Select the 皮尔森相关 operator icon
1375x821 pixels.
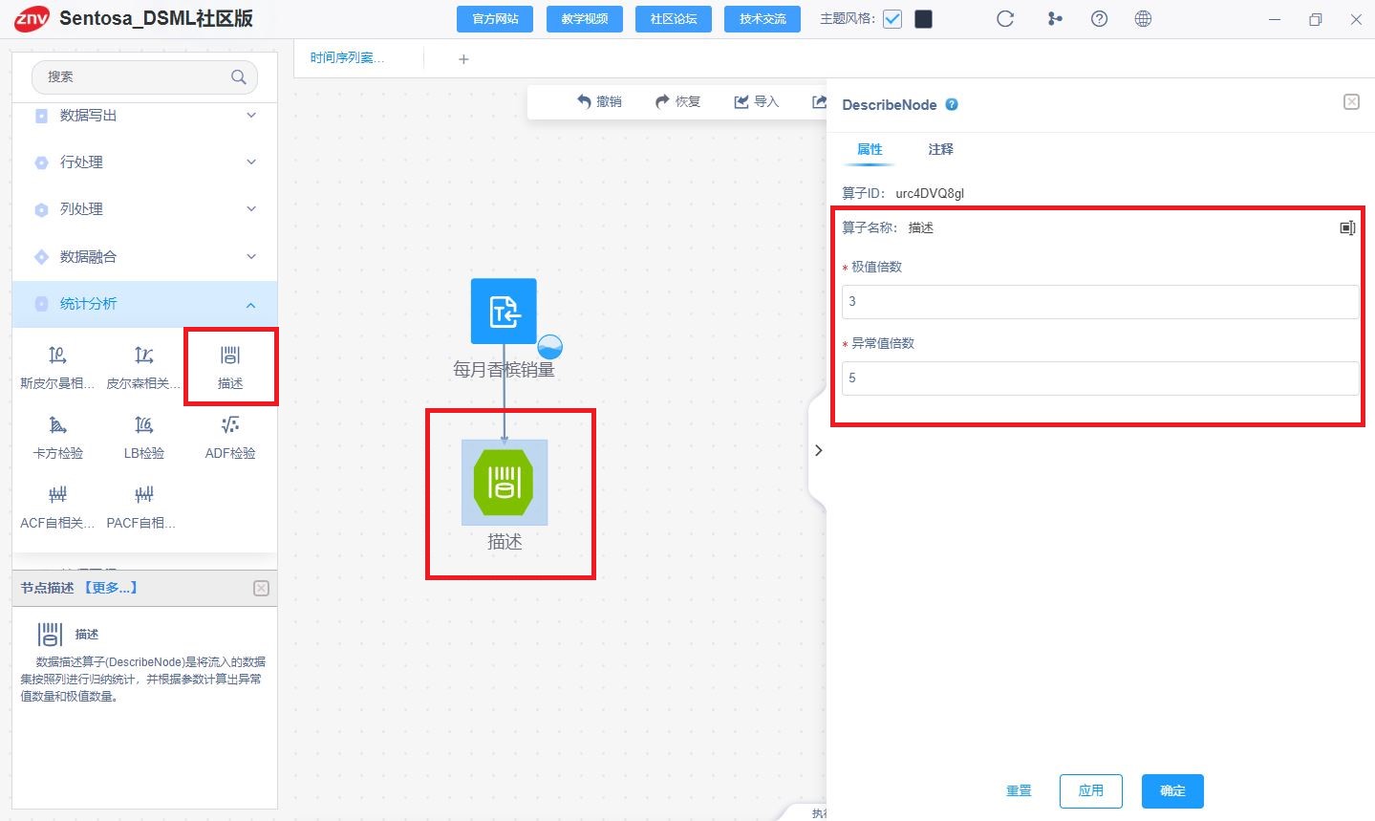click(143, 356)
